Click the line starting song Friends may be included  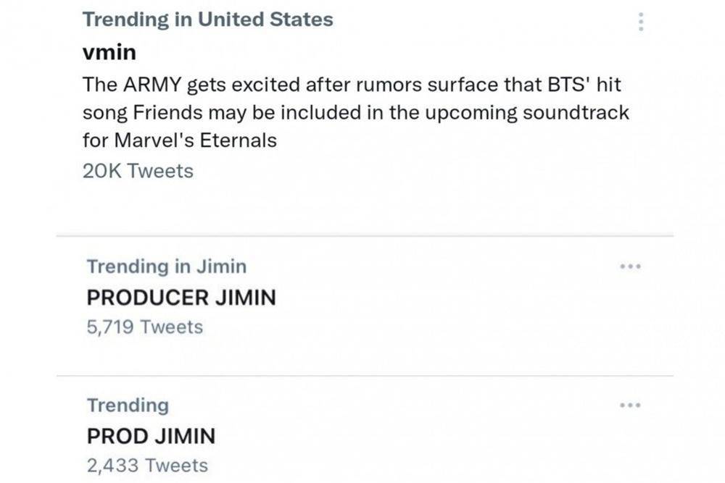click(x=356, y=113)
